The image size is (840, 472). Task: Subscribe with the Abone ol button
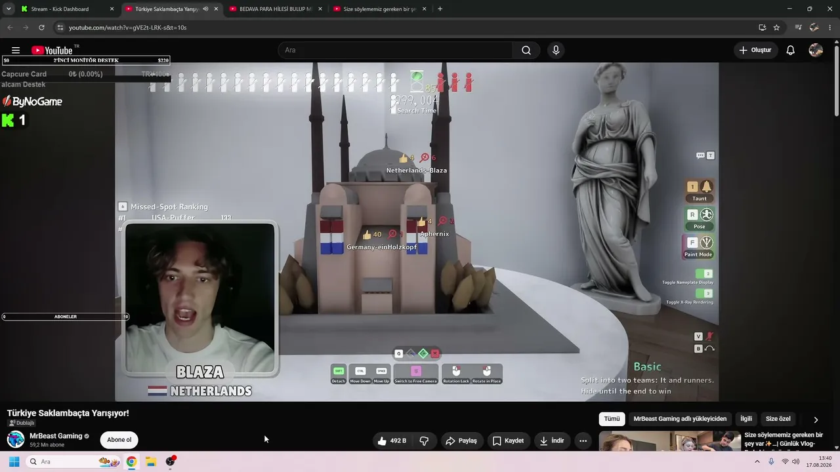click(x=119, y=440)
